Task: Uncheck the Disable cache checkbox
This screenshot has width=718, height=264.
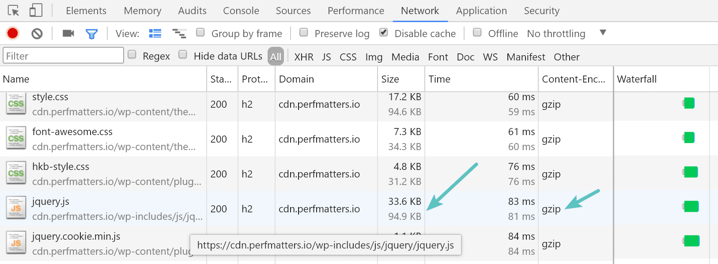Action: click(384, 32)
